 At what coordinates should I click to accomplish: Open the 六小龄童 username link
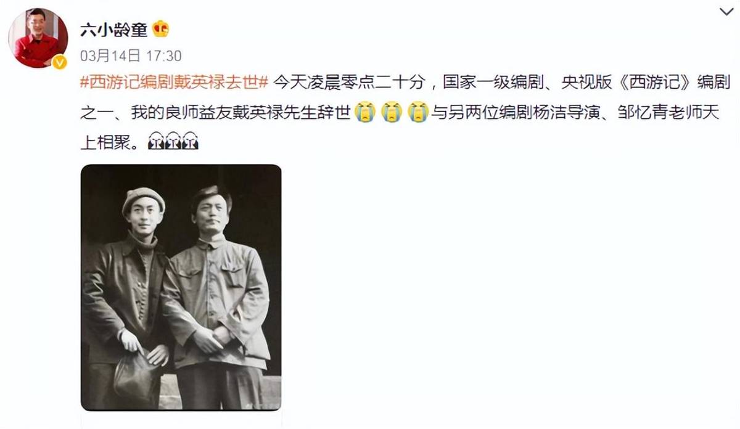(x=114, y=29)
